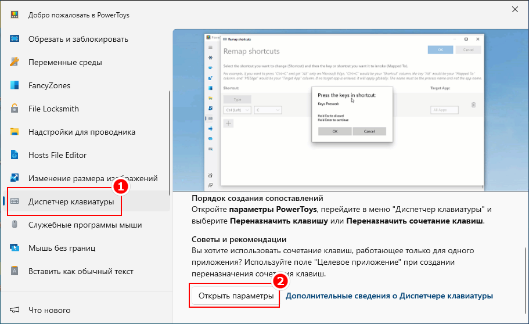Click the Environment Variables icon
Image resolution: width=529 pixels, height=324 pixels.
(x=14, y=62)
